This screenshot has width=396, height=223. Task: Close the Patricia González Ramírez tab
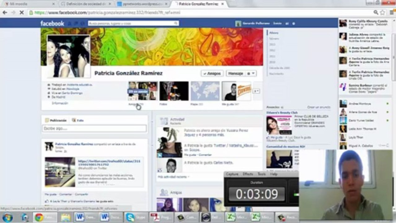coord(222,4)
